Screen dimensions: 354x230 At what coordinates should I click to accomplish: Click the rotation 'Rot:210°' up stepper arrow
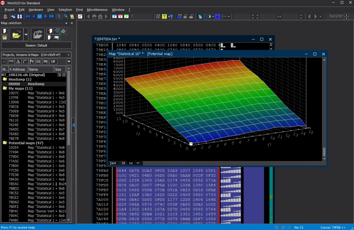[347, 15]
